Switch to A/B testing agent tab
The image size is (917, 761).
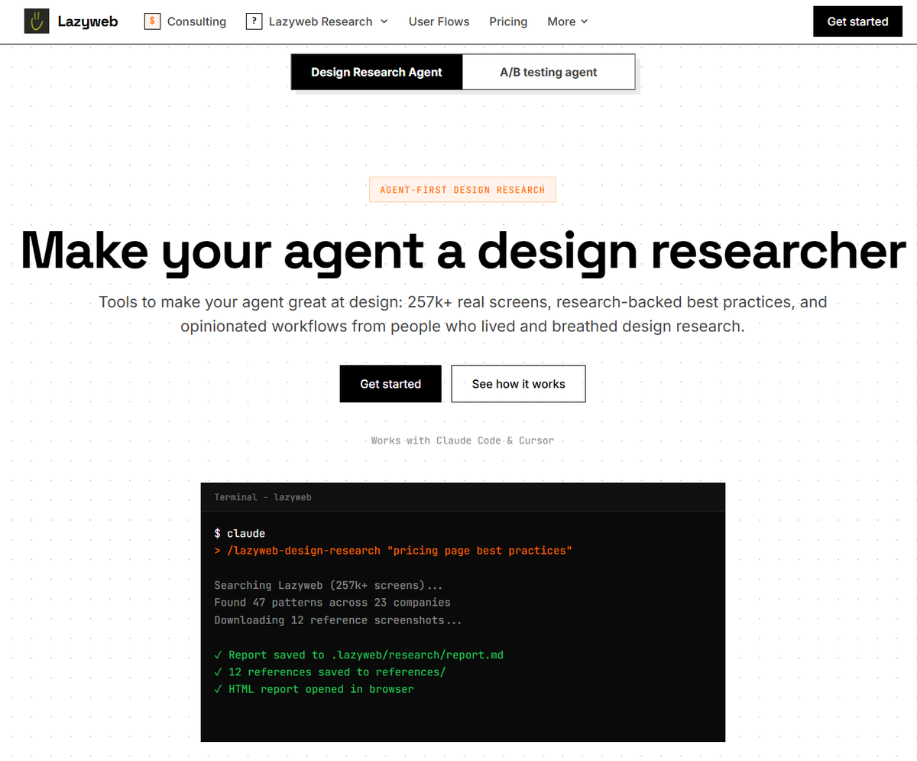point(549,72)
